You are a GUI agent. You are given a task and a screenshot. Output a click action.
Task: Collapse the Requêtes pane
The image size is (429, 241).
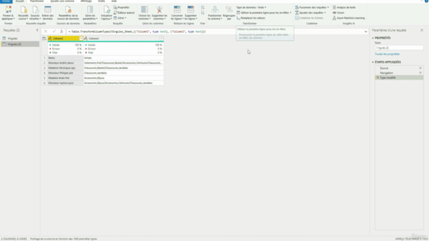pos(38,30)
